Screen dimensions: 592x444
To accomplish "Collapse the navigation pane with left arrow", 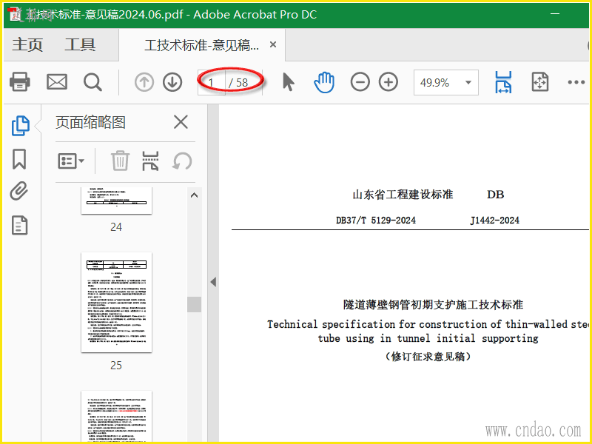I will coord(213,282).
